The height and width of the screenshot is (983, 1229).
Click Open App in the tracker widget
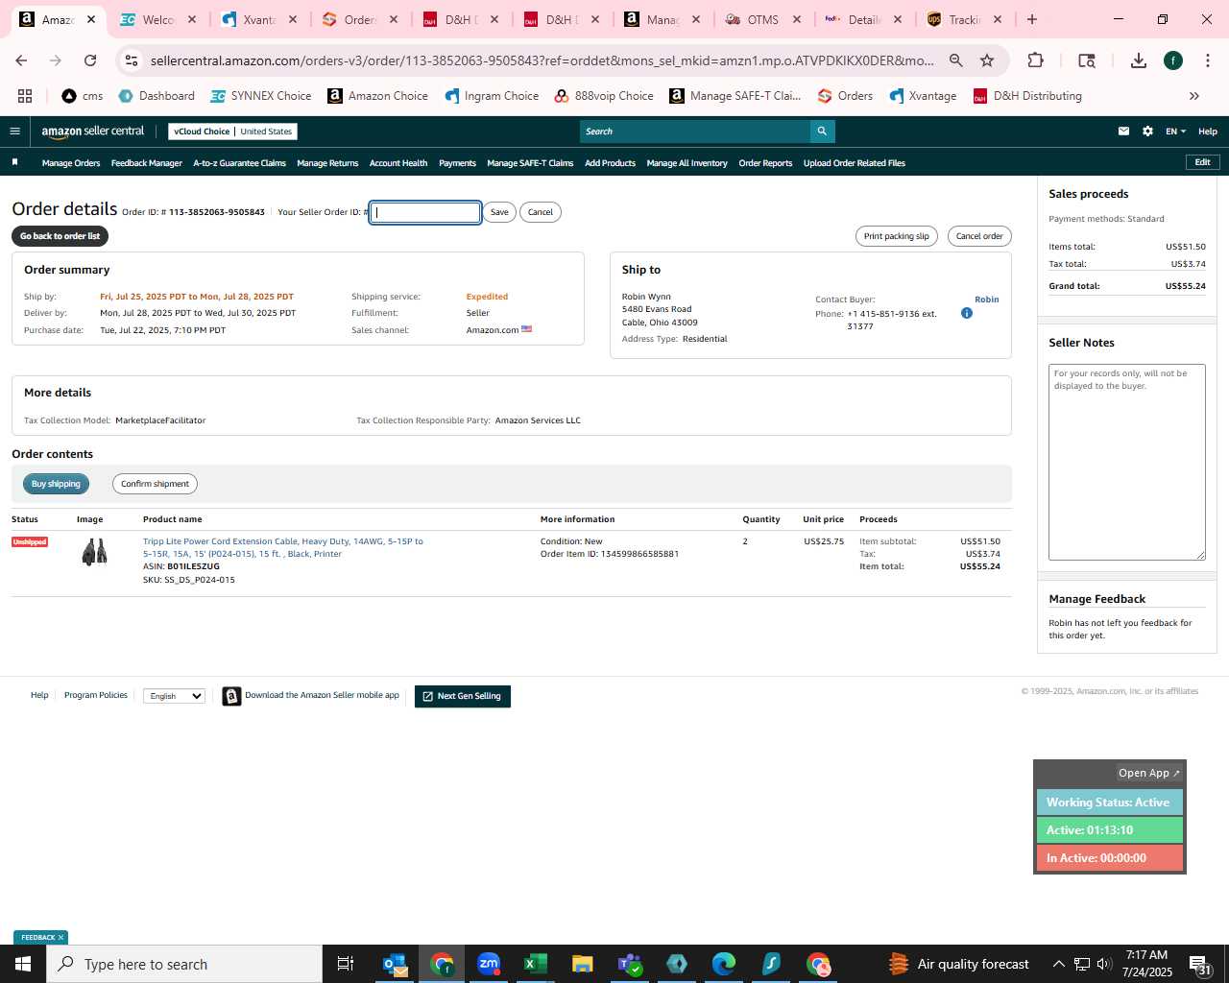tap(1148, 773)
